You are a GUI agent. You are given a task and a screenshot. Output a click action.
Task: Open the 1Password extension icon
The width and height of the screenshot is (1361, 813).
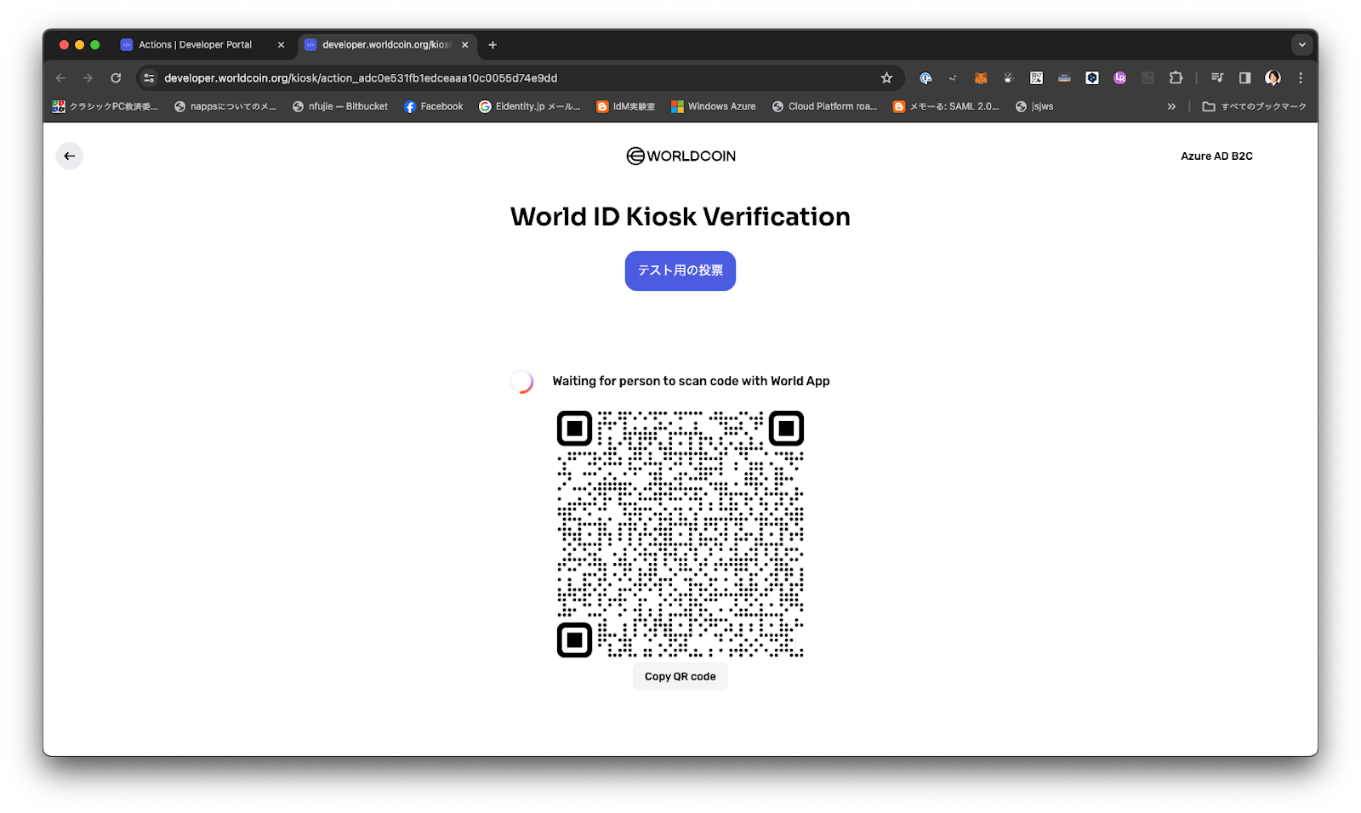pyautogui.click(x=925, y=78)
